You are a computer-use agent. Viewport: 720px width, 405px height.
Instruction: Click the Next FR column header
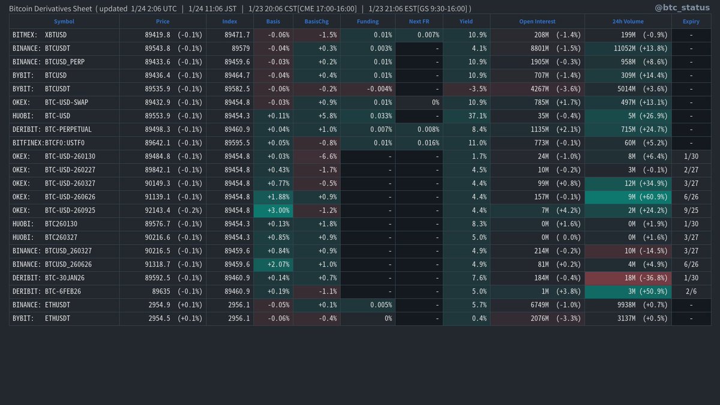click(x=418, y=21)
